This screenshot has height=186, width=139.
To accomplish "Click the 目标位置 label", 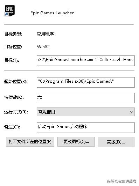I will (13, 47).
